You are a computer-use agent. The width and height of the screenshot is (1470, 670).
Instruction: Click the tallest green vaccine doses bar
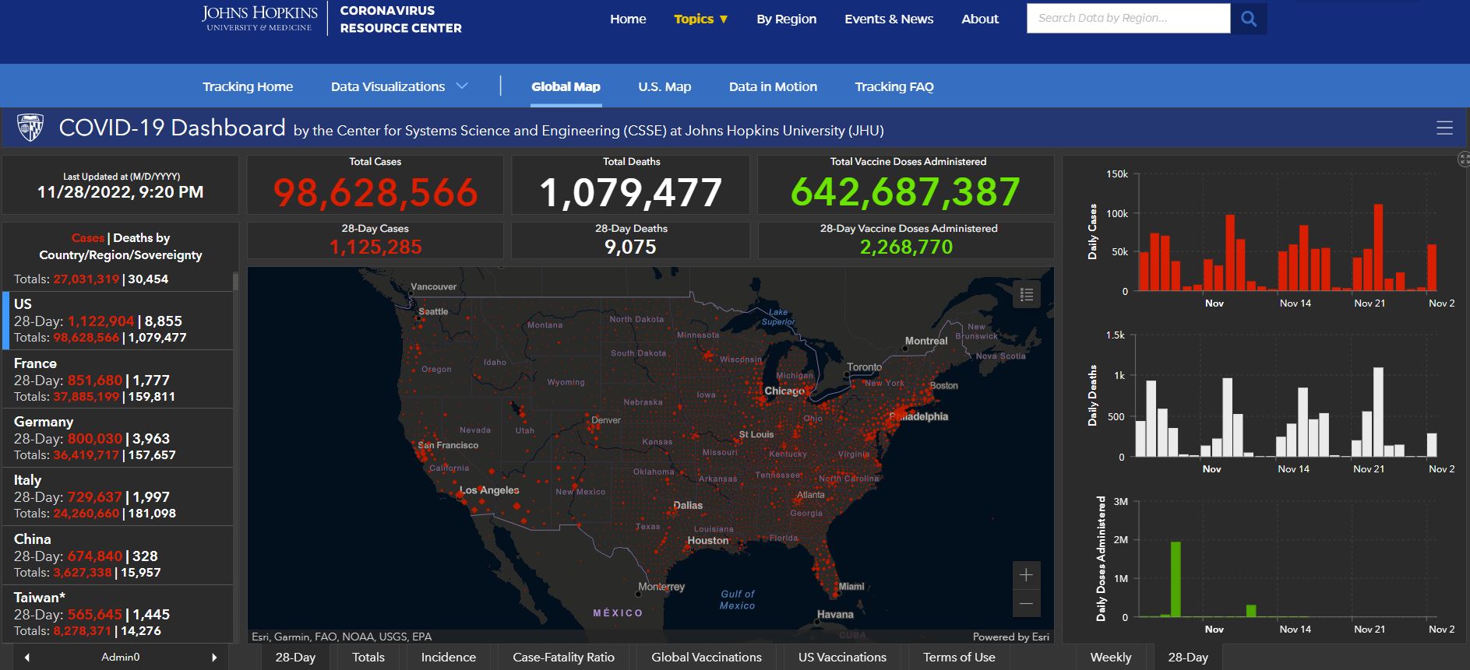point(1175,579)
